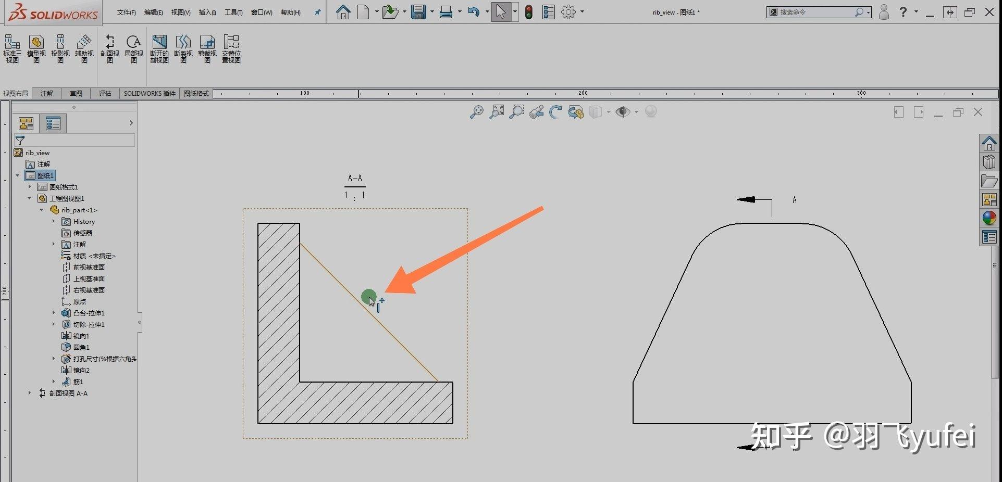1002x482 pixels.
Task: Expand the 剖面视图 A-A tree node
Action: tap(29, 393)
